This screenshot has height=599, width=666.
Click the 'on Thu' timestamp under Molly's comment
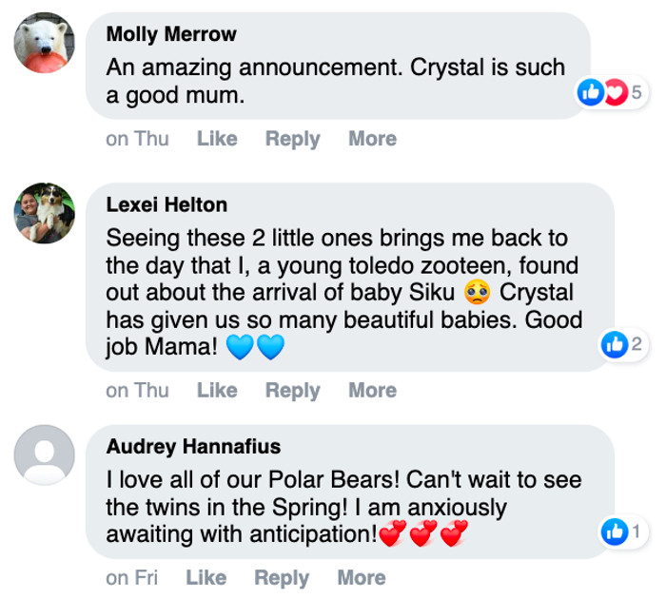[138, 139]
